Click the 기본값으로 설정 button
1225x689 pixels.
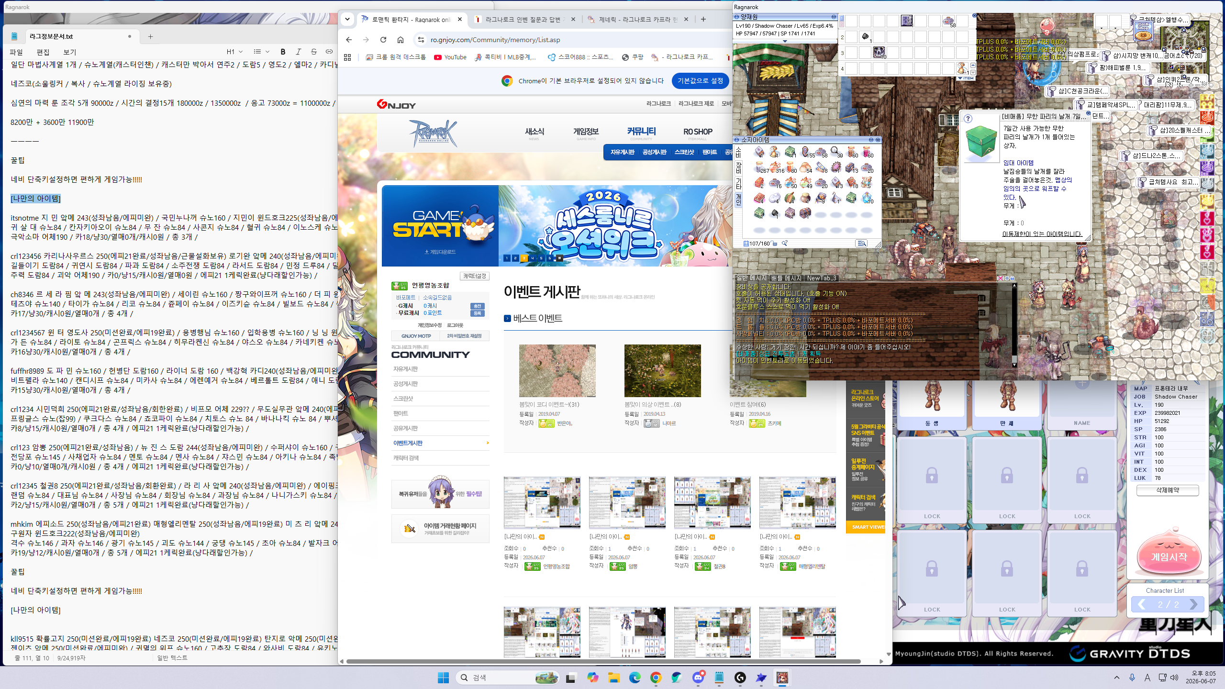[x=700, y=81]
